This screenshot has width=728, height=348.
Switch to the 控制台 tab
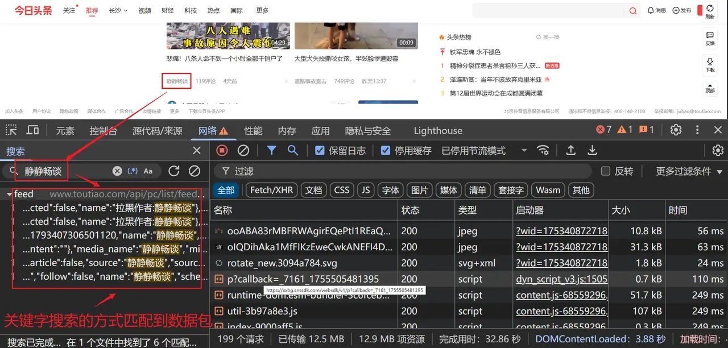click(x=103, y=131)
